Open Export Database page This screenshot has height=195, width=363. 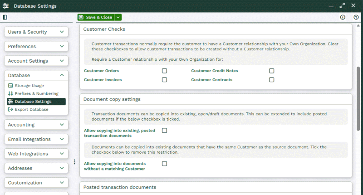(31, 109)
